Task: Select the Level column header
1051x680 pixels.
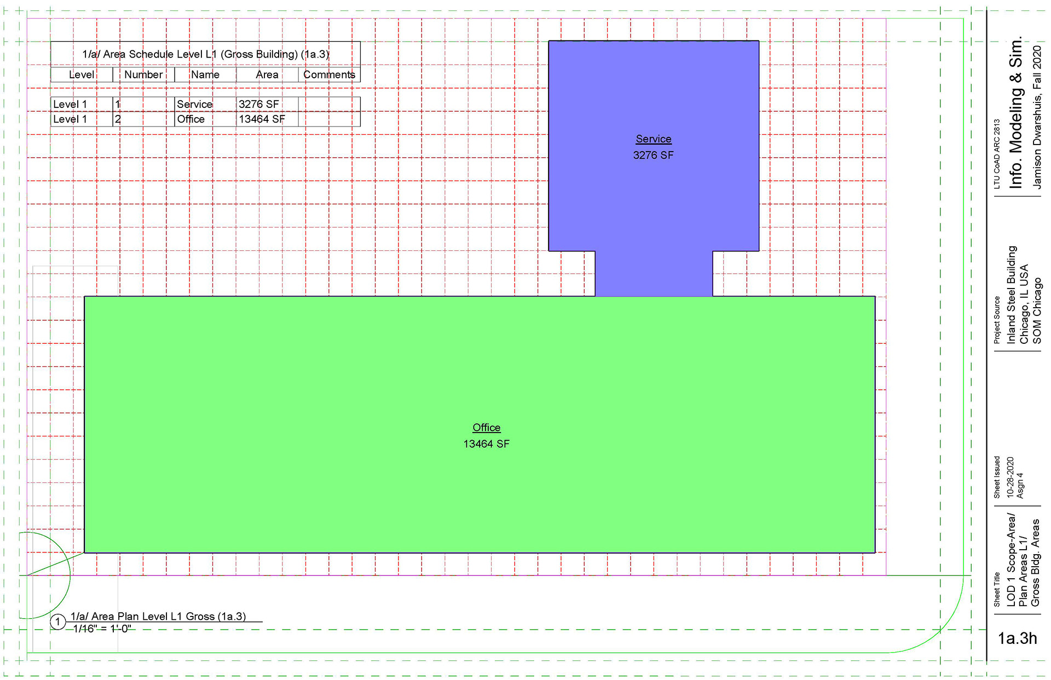Action: (x=82, y=75)
